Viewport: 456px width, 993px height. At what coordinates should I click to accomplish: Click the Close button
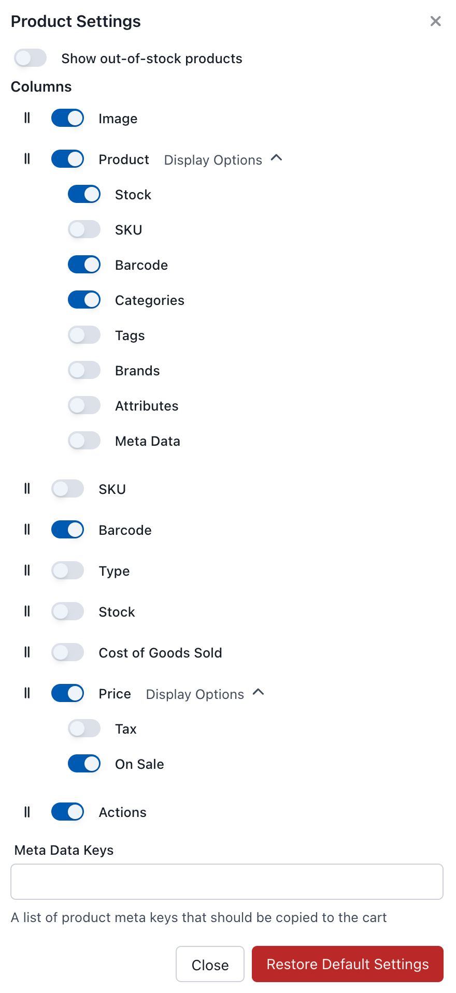tap(210, 965)
